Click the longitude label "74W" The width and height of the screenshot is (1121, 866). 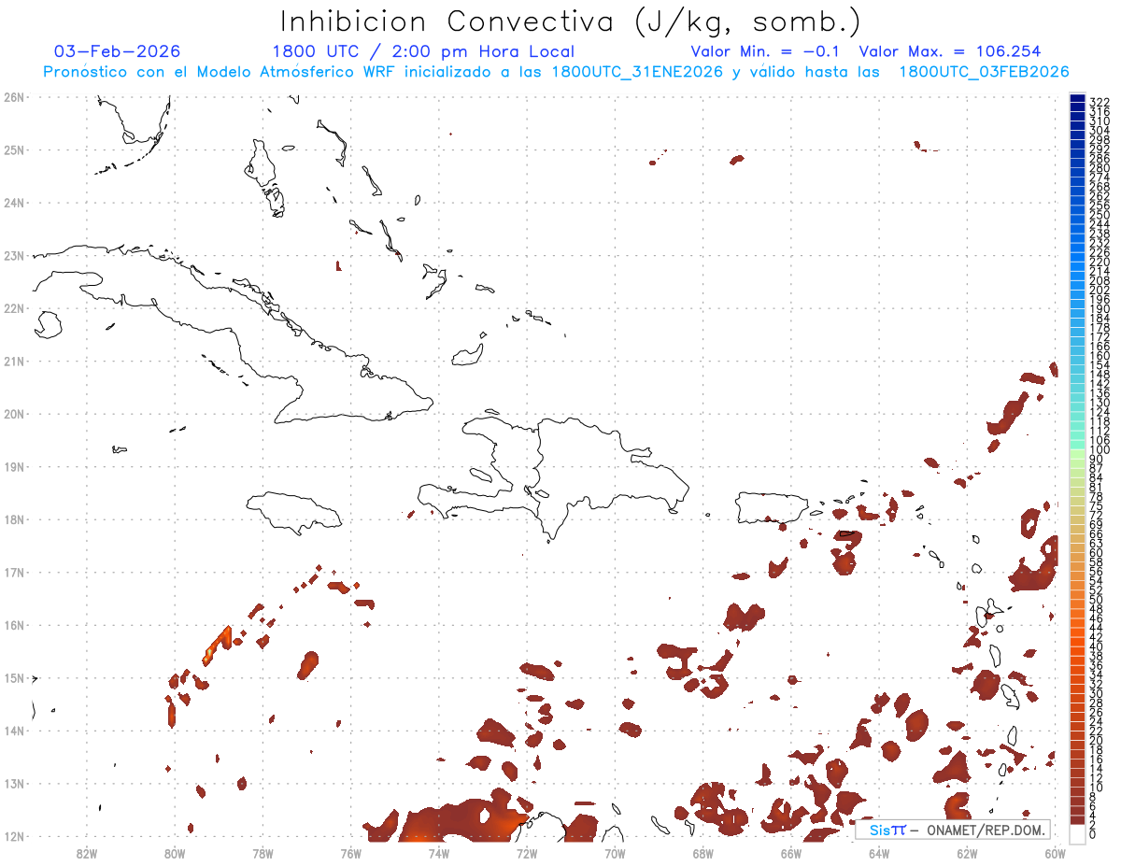[x=439, y=852]
